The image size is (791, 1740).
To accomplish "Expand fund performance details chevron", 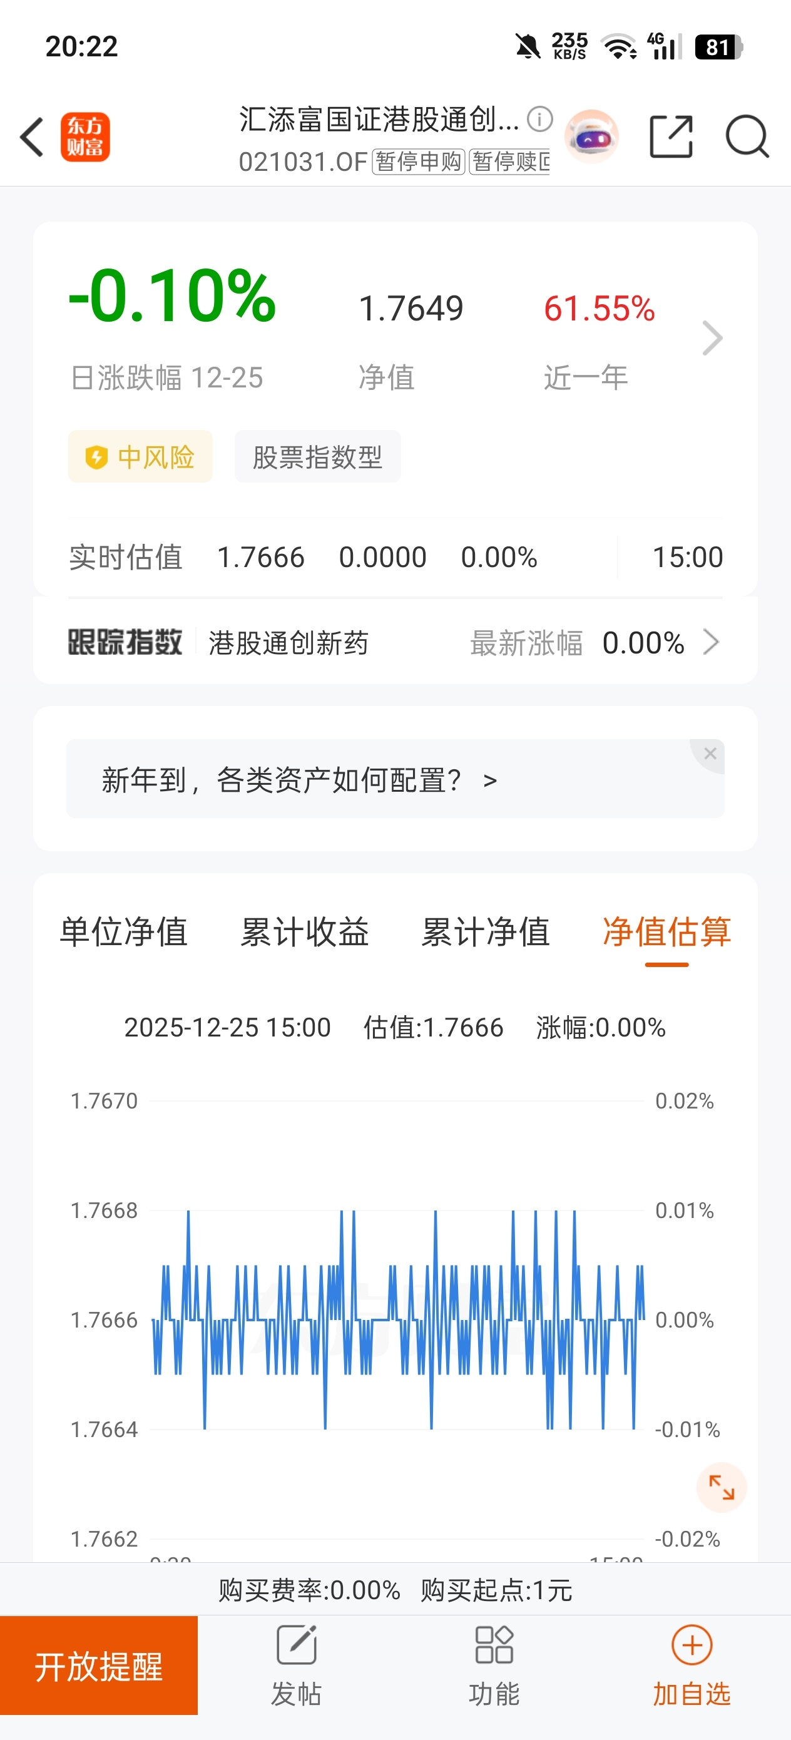I will coord(713,338).
